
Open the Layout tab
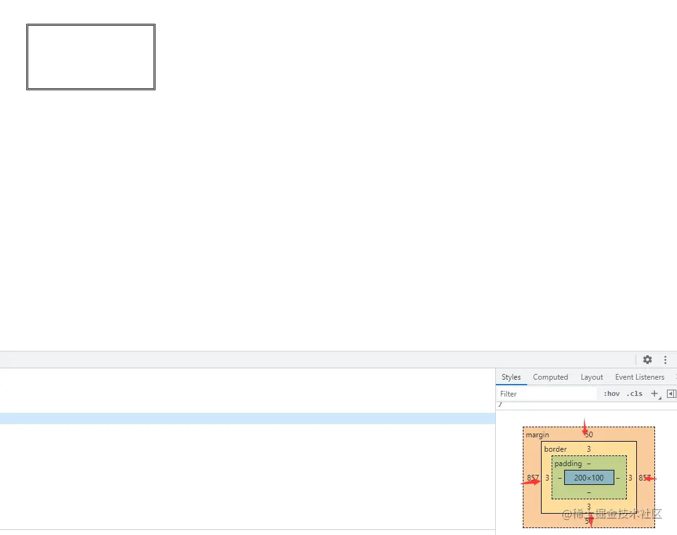(592, 377)
